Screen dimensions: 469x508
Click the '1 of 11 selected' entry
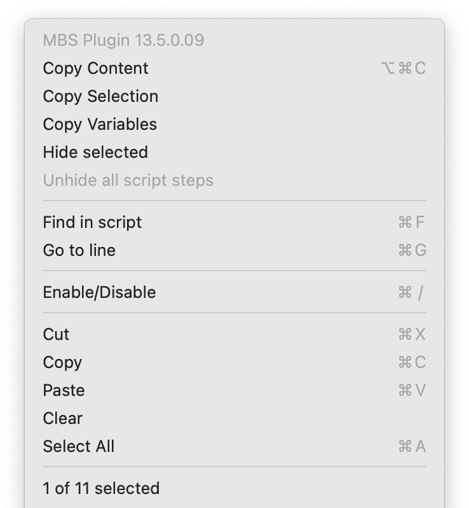[x=101, y=488]
